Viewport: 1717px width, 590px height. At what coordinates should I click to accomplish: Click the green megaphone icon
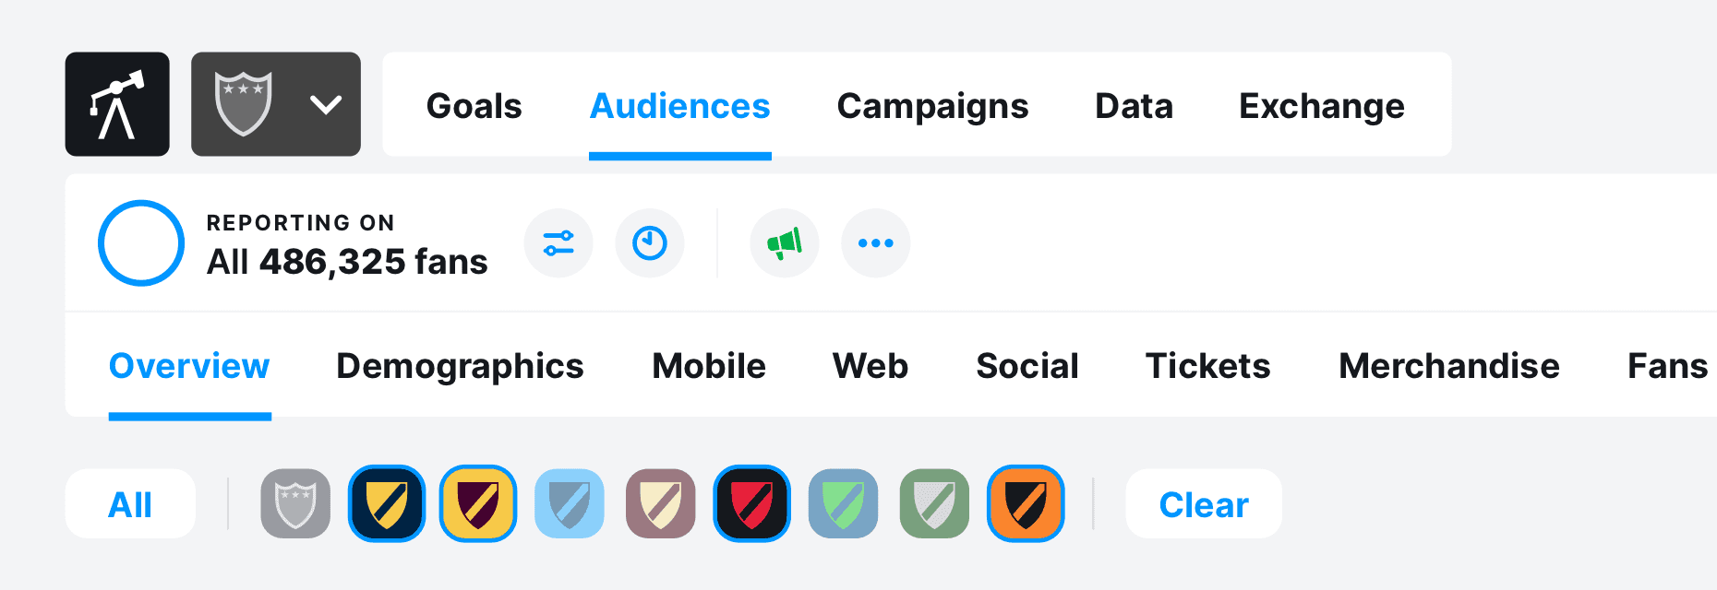[785, 243]
